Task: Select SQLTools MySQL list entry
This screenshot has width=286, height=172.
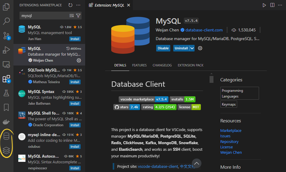Action: pos(49,76)
